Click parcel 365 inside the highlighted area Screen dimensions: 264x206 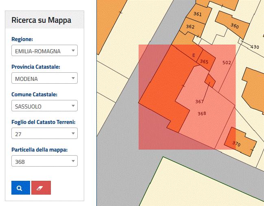(204, 62)
